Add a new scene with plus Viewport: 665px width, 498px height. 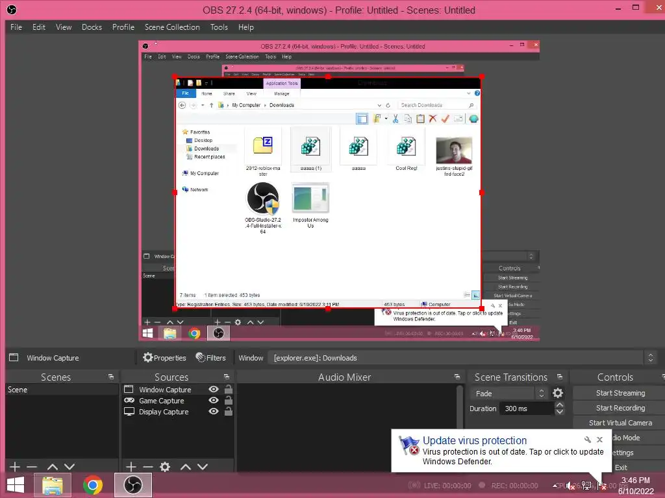[15, 467]
